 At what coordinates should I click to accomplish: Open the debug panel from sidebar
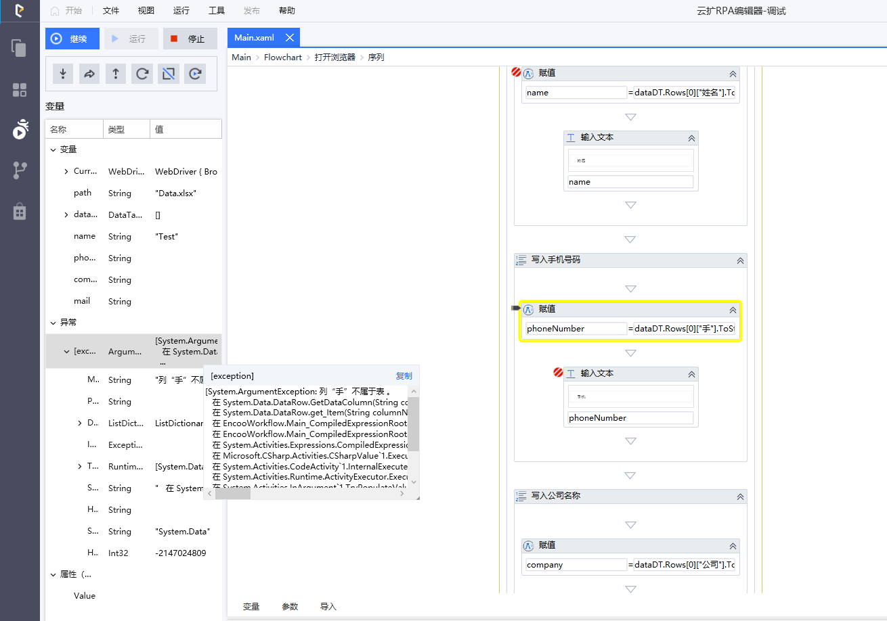(20, 129)
